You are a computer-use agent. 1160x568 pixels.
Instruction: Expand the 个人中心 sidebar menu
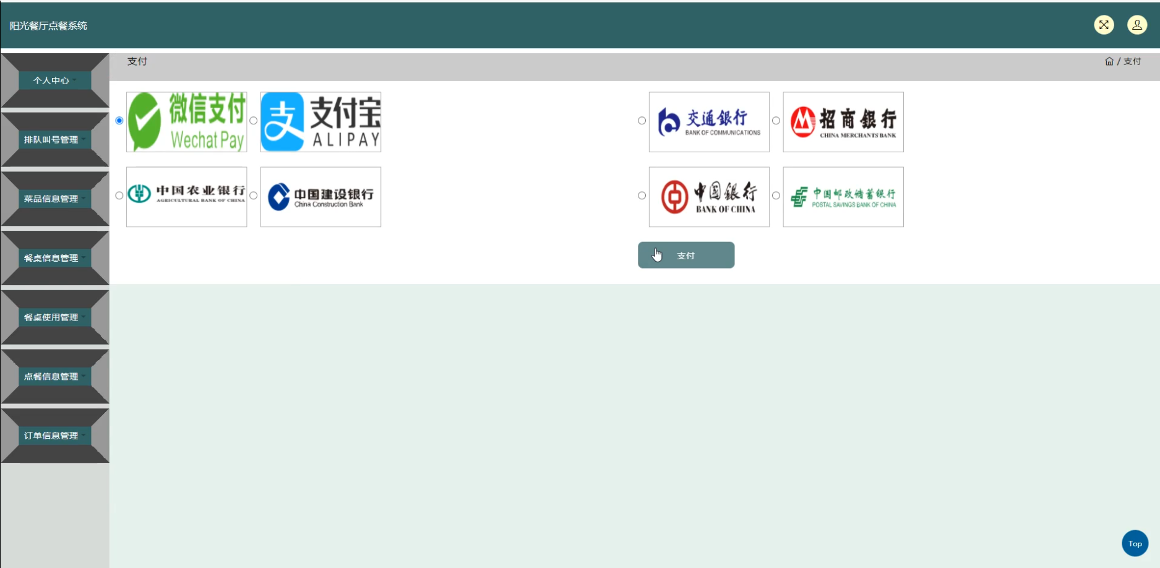55,80
